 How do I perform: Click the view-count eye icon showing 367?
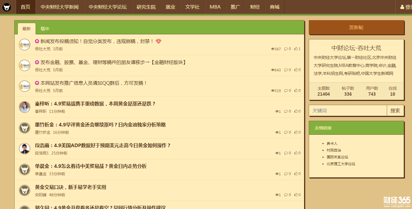(273, 49)
